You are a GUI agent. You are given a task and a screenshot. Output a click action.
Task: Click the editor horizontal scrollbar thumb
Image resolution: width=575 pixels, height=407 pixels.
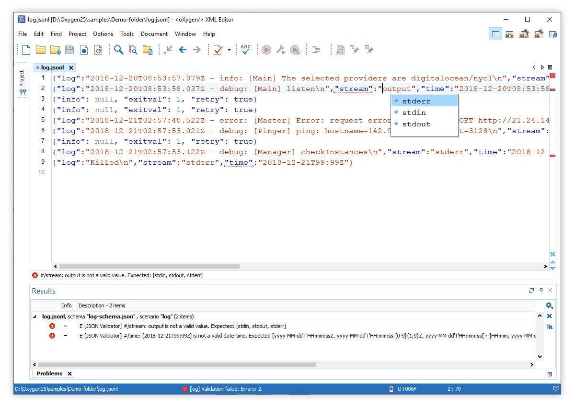149,266
